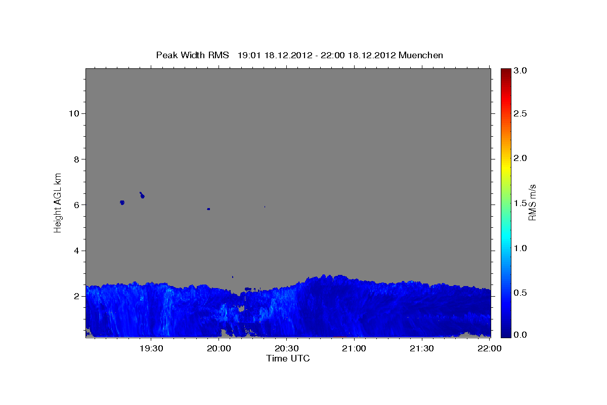The height and width of the screenshot is (405, 607).
Task: Click the height tick label 2
Action: tap(75, 296)
